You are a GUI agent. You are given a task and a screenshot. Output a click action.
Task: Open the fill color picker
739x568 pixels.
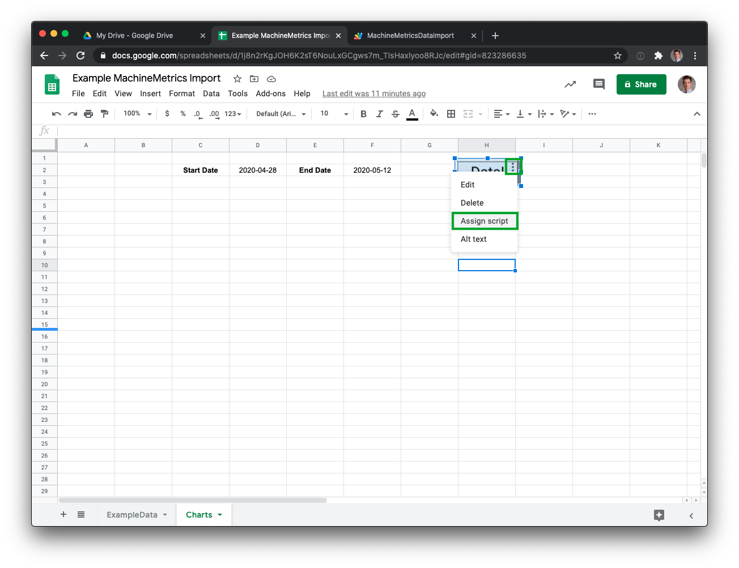(x=434, y=114)
